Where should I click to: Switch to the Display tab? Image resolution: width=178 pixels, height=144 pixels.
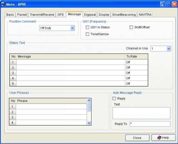(x=104, y=15)
